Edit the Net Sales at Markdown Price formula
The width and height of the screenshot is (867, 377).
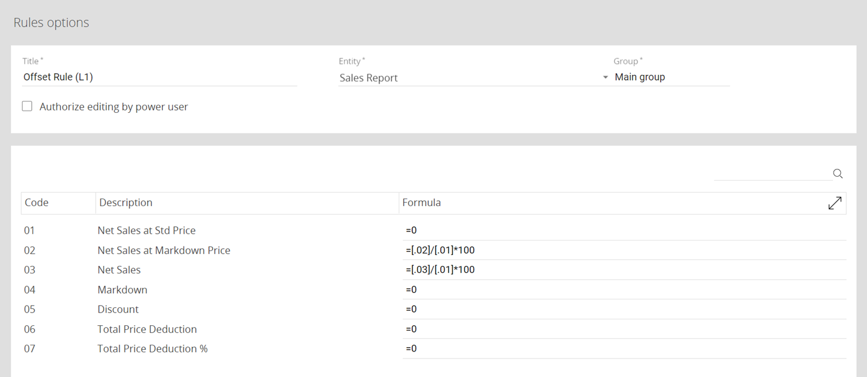624,250
